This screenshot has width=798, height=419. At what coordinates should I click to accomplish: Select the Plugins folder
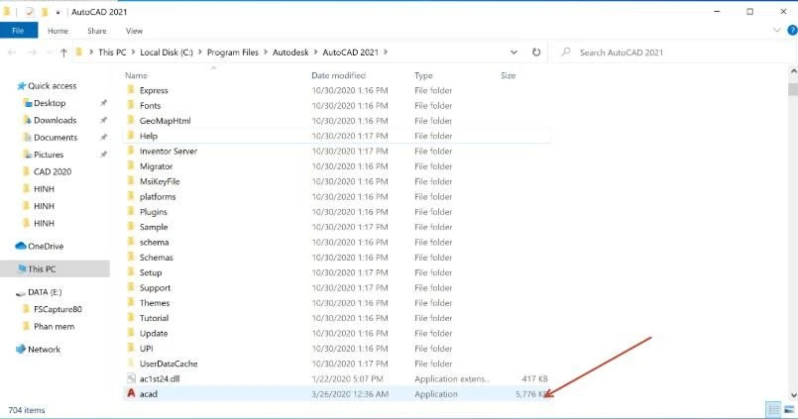153,212
